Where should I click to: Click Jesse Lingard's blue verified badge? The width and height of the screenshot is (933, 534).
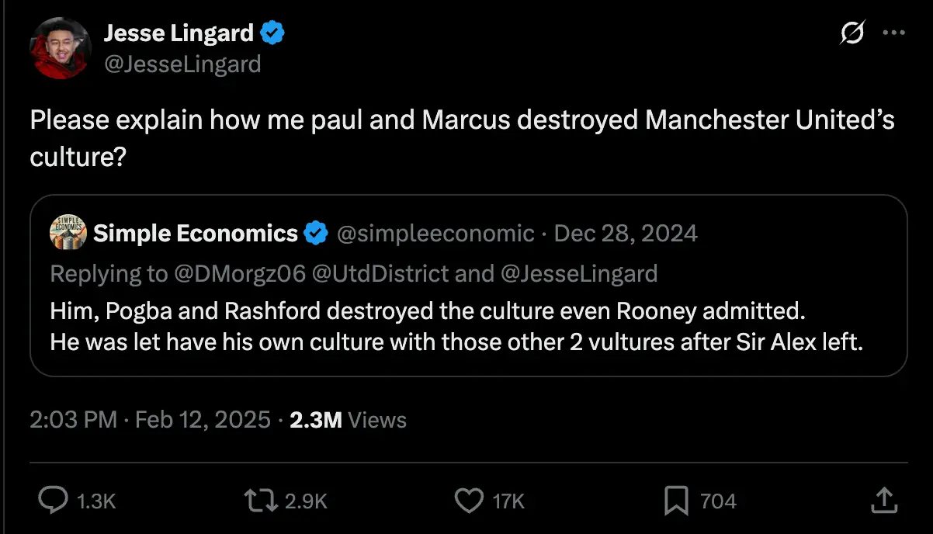272,33
